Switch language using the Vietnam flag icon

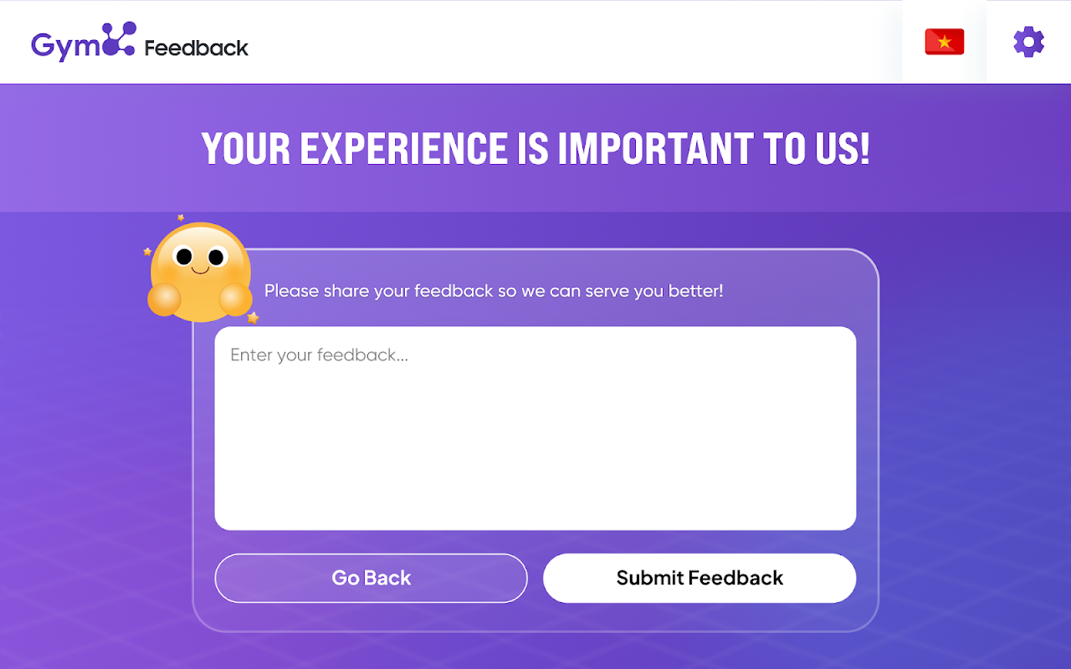click(x=944, y=42)
